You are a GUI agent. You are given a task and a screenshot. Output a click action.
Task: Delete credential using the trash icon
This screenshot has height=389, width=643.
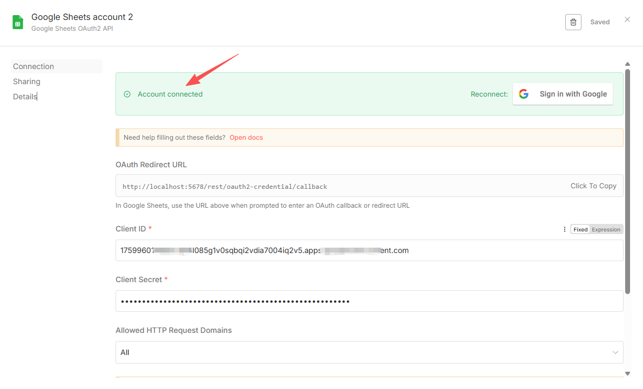[573, 22]
